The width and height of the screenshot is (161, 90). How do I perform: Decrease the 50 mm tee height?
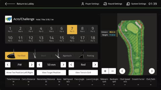click(39, 65)
